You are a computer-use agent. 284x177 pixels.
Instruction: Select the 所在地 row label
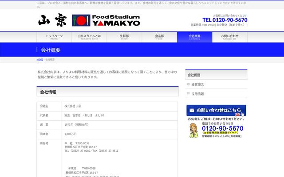(44, 143)
